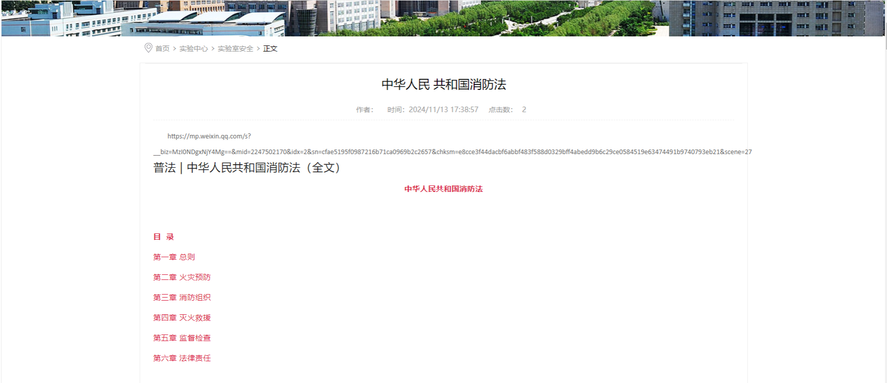The image size is (887, 383).
Task: Click 正文 at the breadcrumb end
Action: point(270,49)
